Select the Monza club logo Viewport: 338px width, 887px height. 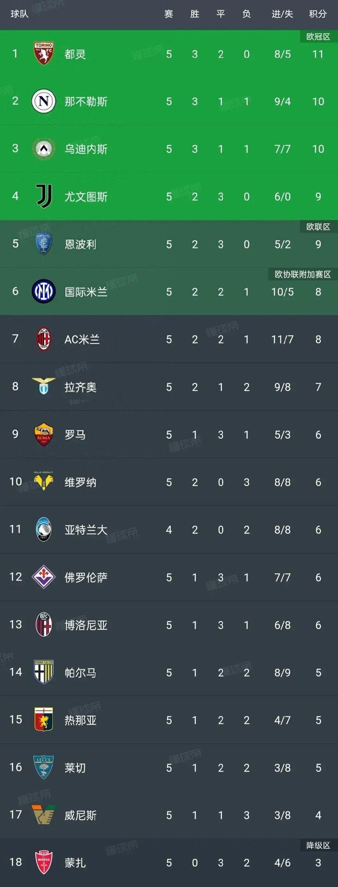tap(43, 862)
